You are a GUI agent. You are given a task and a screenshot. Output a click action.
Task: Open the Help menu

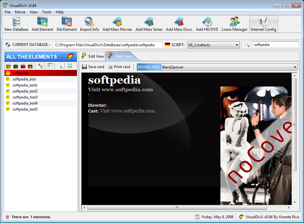coord(60,12)
